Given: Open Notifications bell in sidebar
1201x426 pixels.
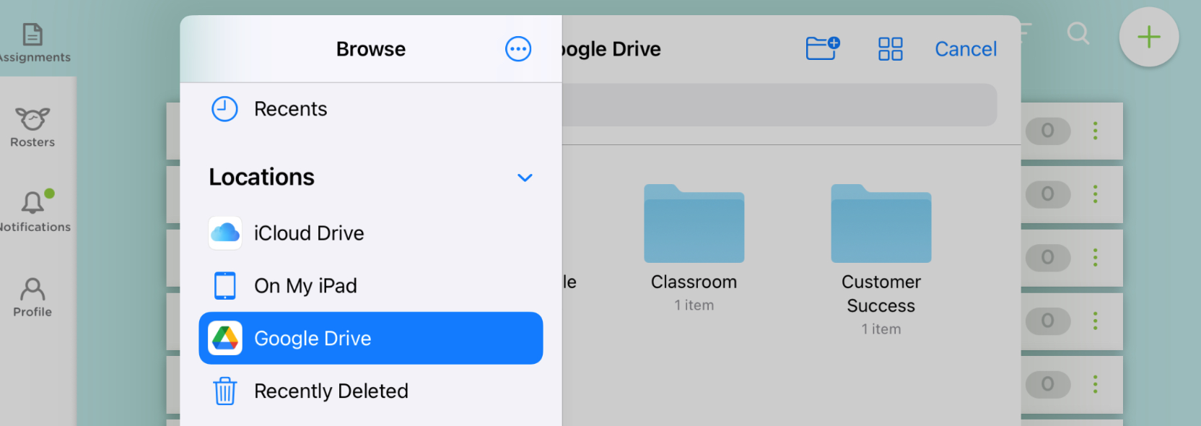Looking at the screenshot, I should [33, 211].
